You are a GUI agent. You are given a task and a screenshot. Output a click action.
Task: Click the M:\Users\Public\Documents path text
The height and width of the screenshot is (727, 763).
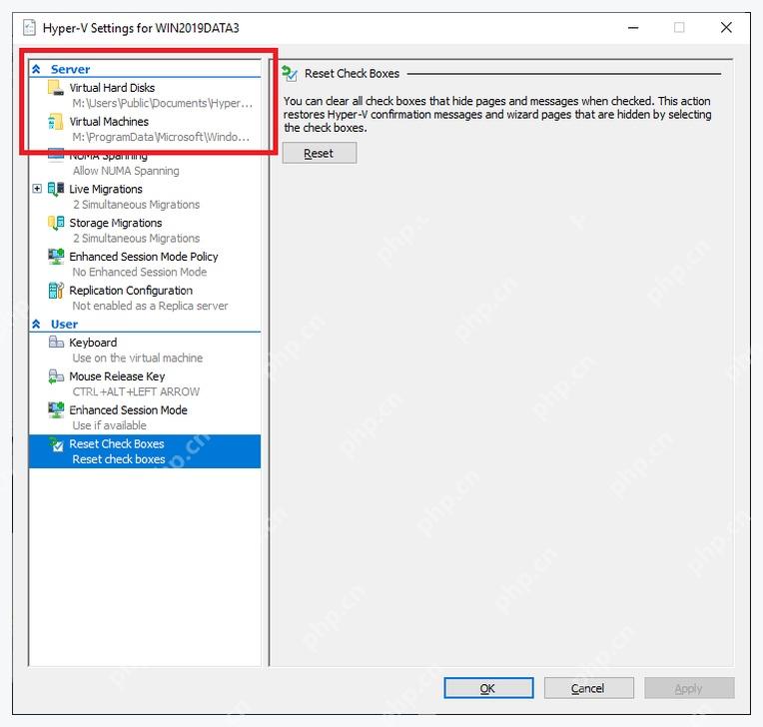[163, 103]
